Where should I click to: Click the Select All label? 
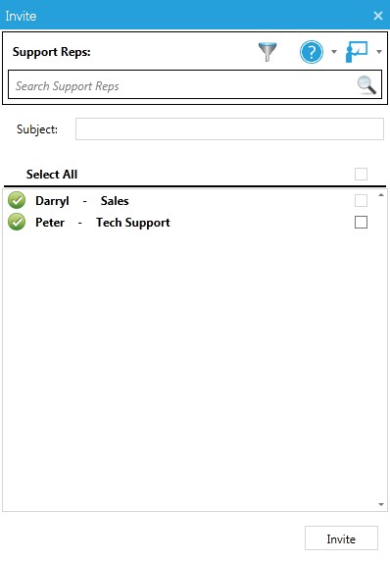pyautogui.click(x=52, y=175)
